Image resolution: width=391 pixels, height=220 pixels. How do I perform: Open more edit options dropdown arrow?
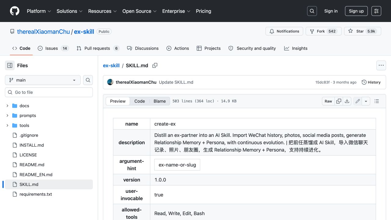click(366, 101)
